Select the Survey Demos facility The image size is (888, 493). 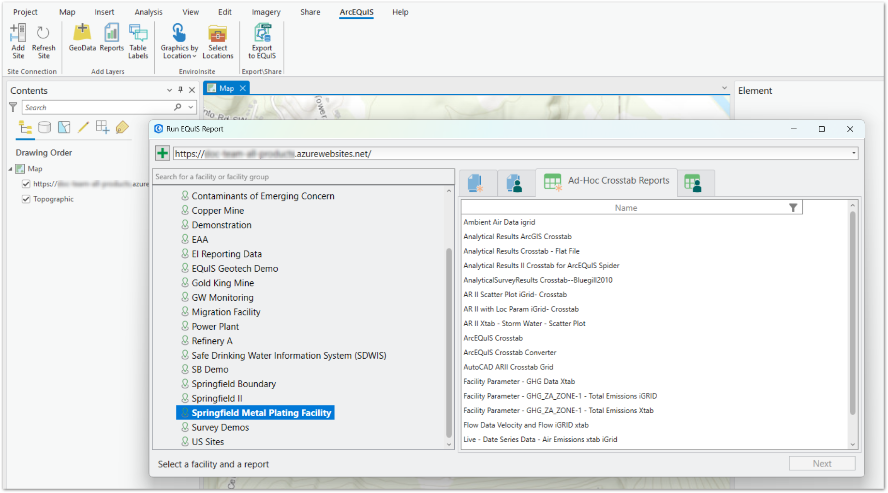pyautogui.click(x=220, y=428)
